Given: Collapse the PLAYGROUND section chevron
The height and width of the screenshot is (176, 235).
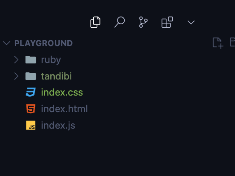Looking at the screenshot, I should pyautogui.click(x=6, y=43).
